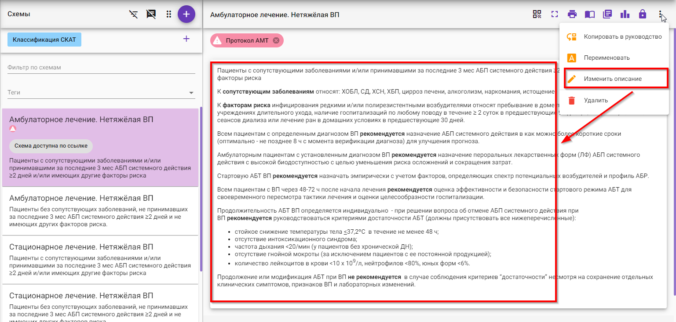
Task: Open the QR code icon in toolbar
Action: (x=537, y=14)
